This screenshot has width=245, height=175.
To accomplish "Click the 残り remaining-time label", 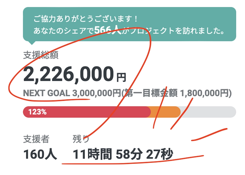I will tap(80, 138).
